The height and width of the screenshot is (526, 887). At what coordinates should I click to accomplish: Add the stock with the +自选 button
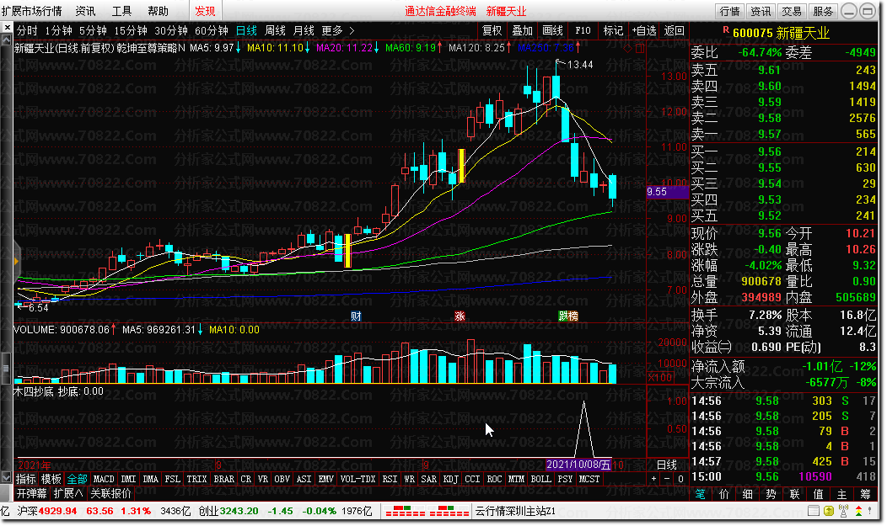[x=644, y=30]
